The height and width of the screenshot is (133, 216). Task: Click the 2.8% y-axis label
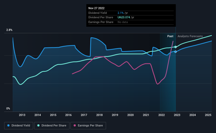click(x=9, y=30)
